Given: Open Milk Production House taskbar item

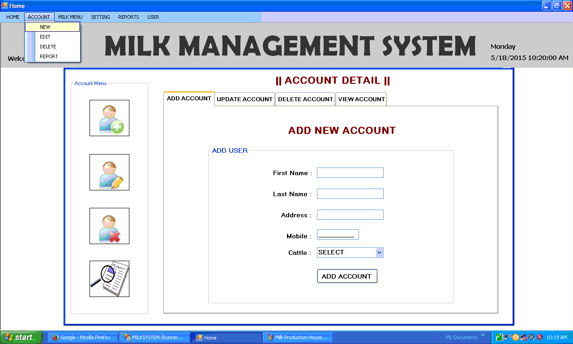Looking at the screenshot, I should (299, 337).
